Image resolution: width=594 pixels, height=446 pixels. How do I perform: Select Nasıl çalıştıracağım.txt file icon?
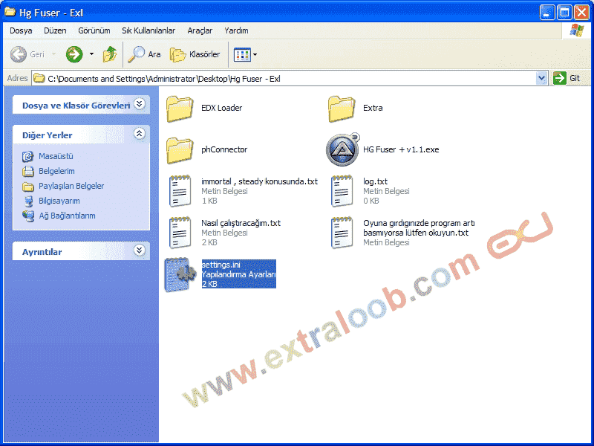[180, 233]
